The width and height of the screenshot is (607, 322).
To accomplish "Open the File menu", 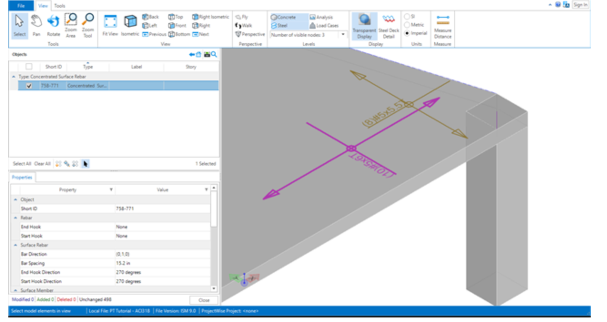I will [x=21, y=5].
